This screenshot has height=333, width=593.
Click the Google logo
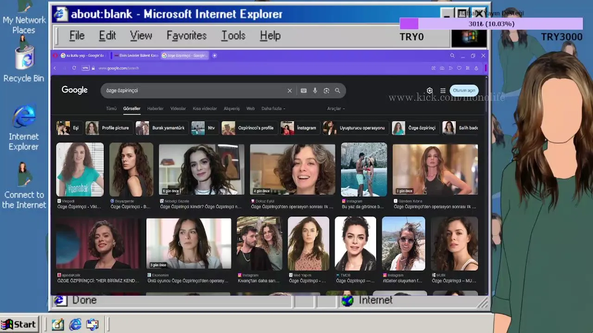point(75,90)
